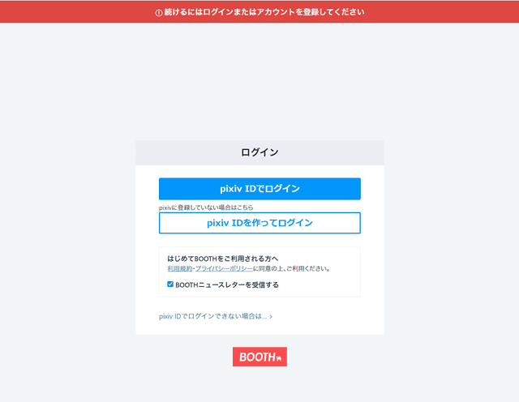Click the red banner message 続けるにはログイン
The image size is (519, 402).
tap(264, 12)
